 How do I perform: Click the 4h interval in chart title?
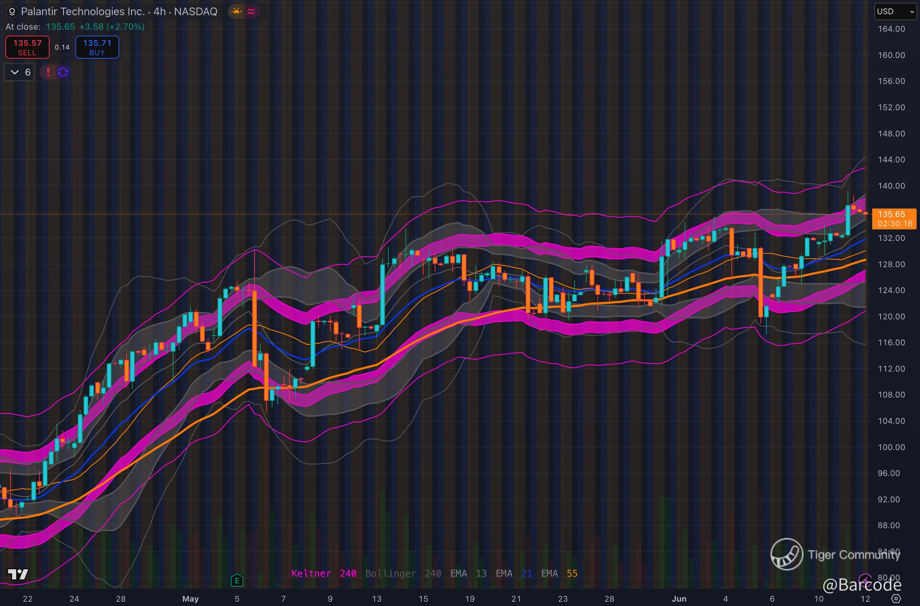159,11
